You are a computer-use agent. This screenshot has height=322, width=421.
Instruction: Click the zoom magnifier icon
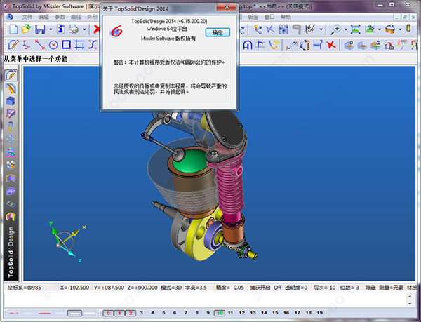point(335,29)
